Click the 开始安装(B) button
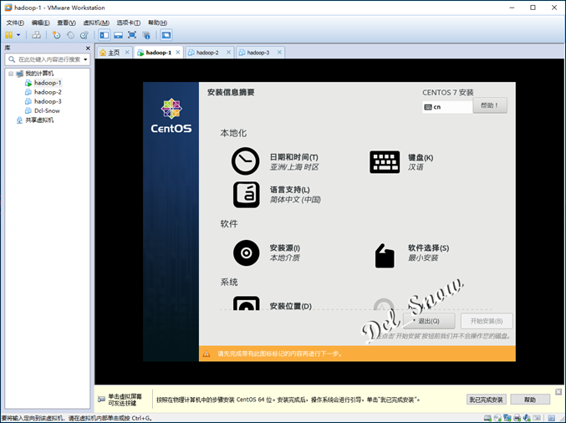The image size is (566, 423). (x=487, y=321)
